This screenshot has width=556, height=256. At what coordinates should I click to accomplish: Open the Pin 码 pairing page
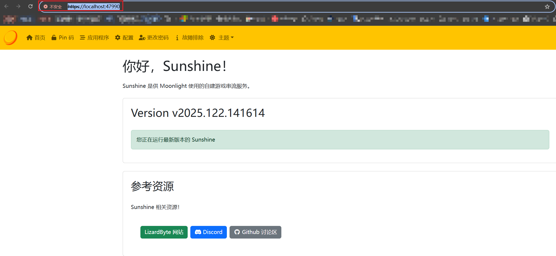coord(63,38)
